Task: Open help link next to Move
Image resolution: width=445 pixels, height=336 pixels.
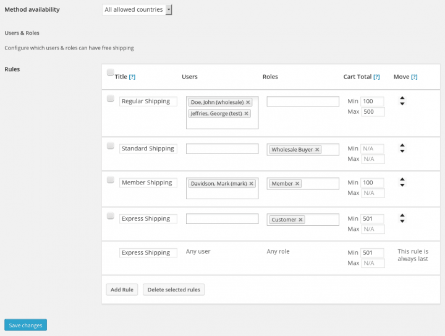Action: click(x=414, y=77)
